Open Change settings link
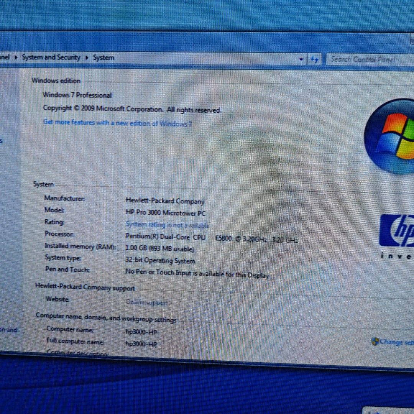 (x=397, y=342)
